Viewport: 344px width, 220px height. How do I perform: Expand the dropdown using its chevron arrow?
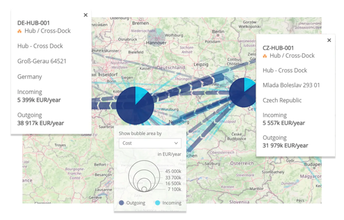click(x=176, y=143)
